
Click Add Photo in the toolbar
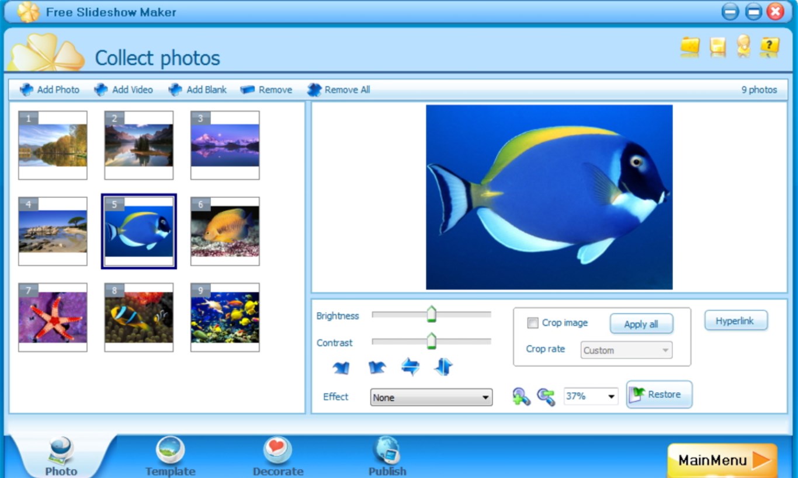tap(50, 90)
